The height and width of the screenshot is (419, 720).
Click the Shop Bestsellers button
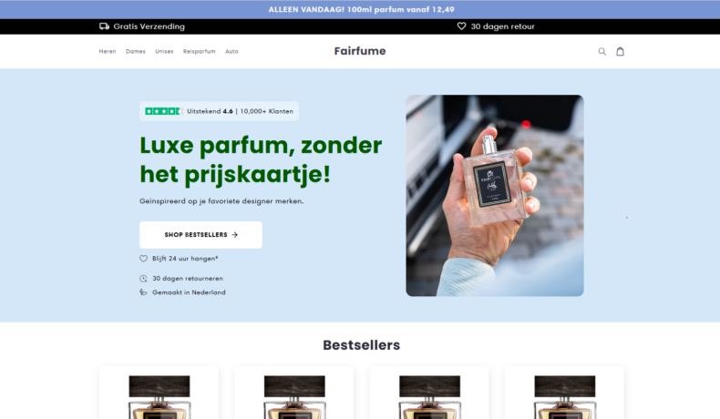[x=201, y=235]
